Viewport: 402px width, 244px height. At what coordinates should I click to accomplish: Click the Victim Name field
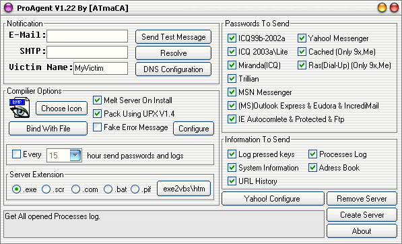pos(100,69)
